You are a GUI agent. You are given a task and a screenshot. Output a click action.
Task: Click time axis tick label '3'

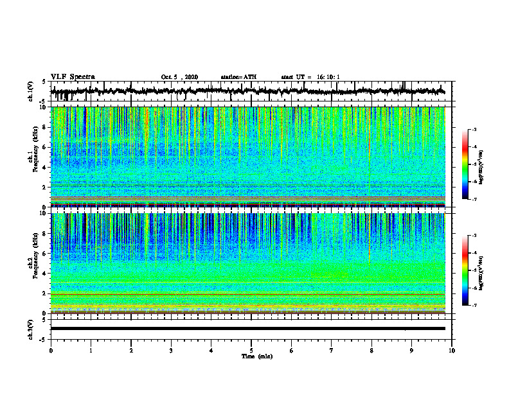pos(171,351)
